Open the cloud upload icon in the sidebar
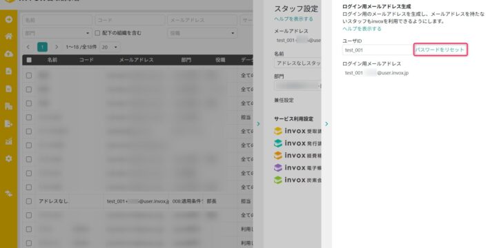This screenshot has height=248, width=497. tap(9, 54)
